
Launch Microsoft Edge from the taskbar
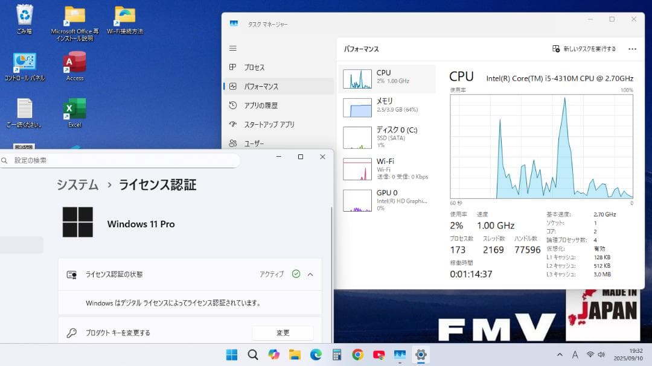click(x=316, y=355)
